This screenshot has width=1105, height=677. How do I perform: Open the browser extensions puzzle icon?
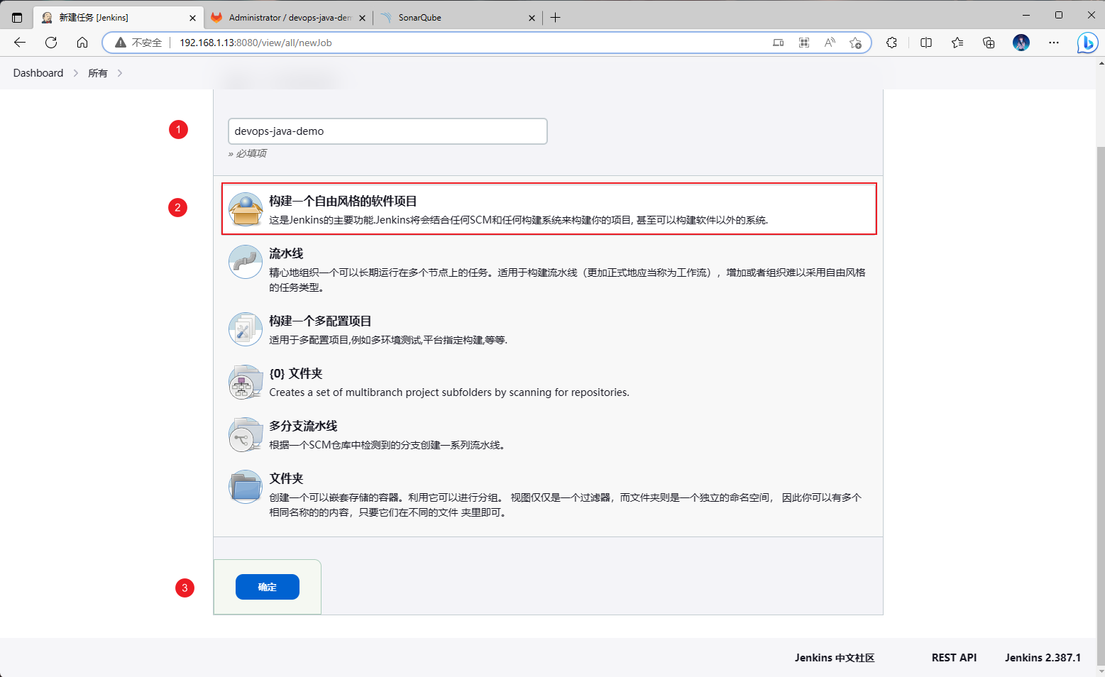(892, 43)
